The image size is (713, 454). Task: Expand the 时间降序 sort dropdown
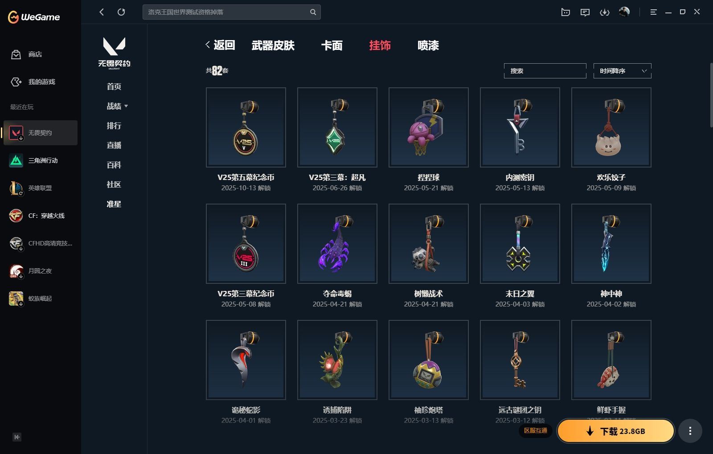pos(622,71)
